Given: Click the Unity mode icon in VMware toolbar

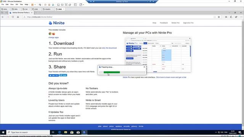Looking at the screenshot, I should (x=70, y=5).
